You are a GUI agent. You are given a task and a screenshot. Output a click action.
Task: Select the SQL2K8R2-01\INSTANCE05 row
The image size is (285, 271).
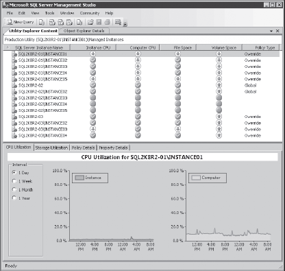(x=141, y=79)
